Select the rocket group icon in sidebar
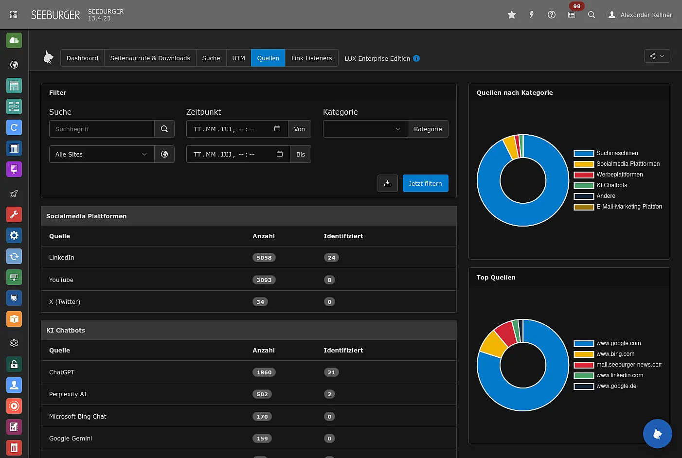This screenshot has width=682, height=458. click(14, 194)
